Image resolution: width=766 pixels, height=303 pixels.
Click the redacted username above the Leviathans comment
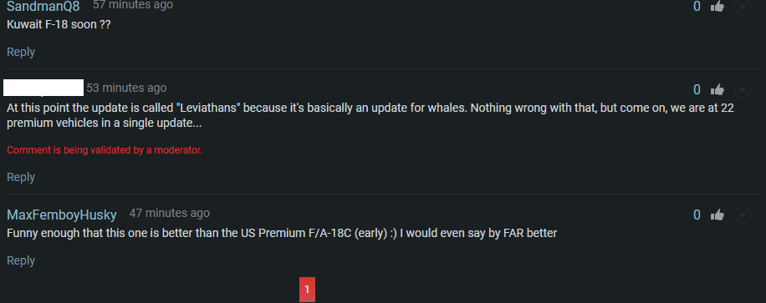click(43, 88)
